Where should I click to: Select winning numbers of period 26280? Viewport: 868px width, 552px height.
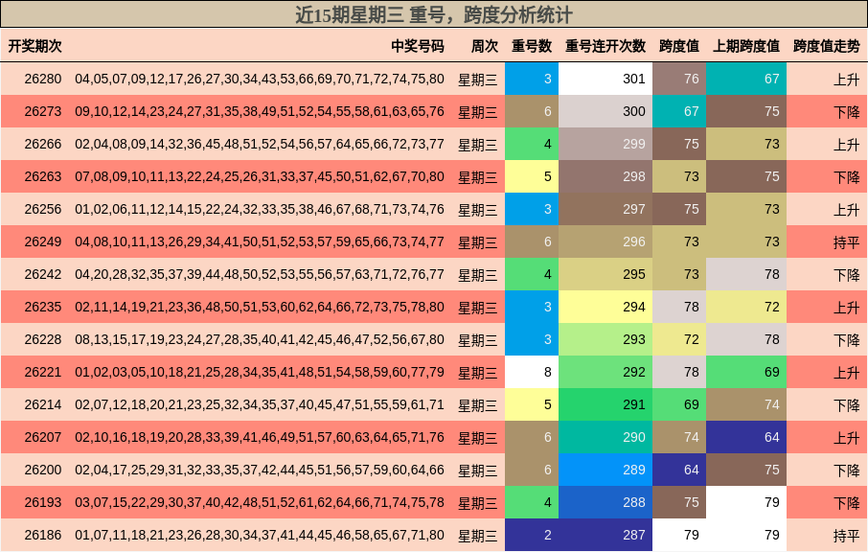[x=260, y=79]
